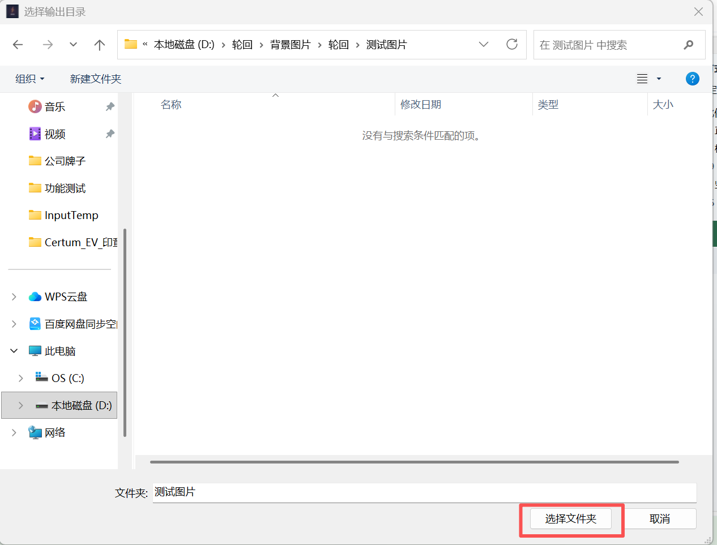717x545 pixels.
Task: Go forward with the right arrow
Action: coord(48,45)
